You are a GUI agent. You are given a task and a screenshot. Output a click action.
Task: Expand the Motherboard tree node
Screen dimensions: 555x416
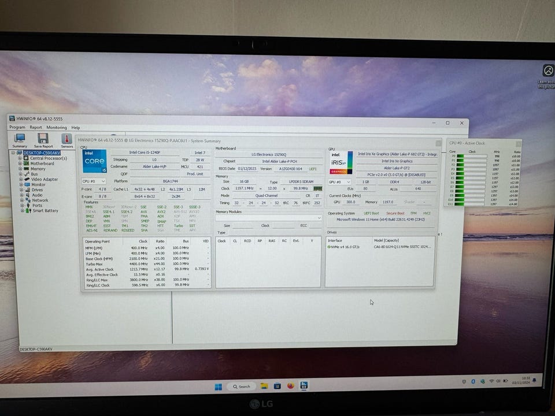pos(20,164)
